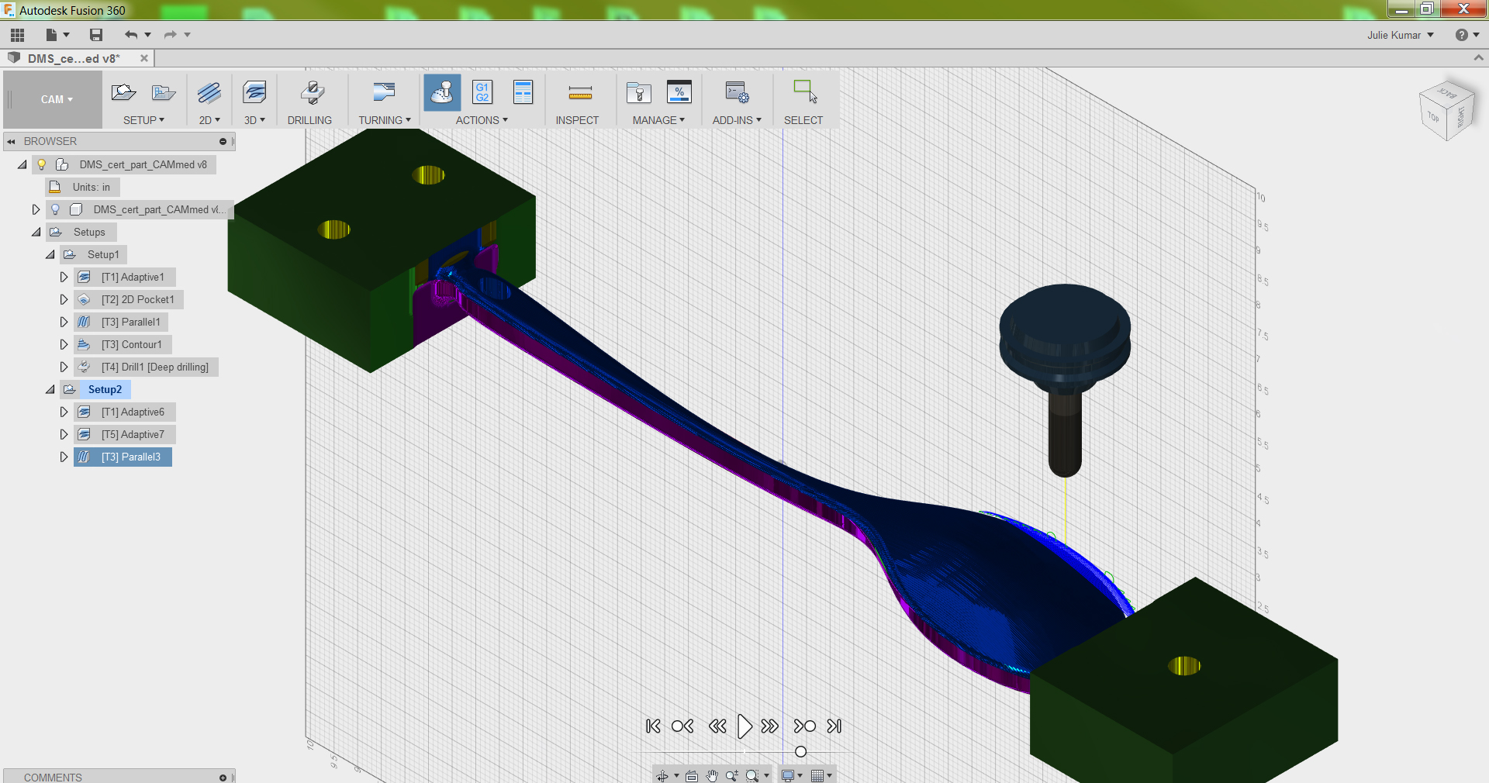This screenshot has width=1489, height=783.
Task: Open the Grid and Snaps icon
Action: (817, 775)
